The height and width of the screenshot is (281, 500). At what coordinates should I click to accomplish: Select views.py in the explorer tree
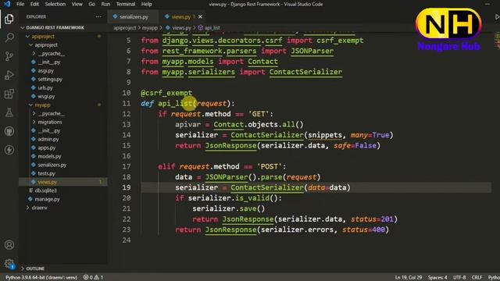(x=63, y=182)
